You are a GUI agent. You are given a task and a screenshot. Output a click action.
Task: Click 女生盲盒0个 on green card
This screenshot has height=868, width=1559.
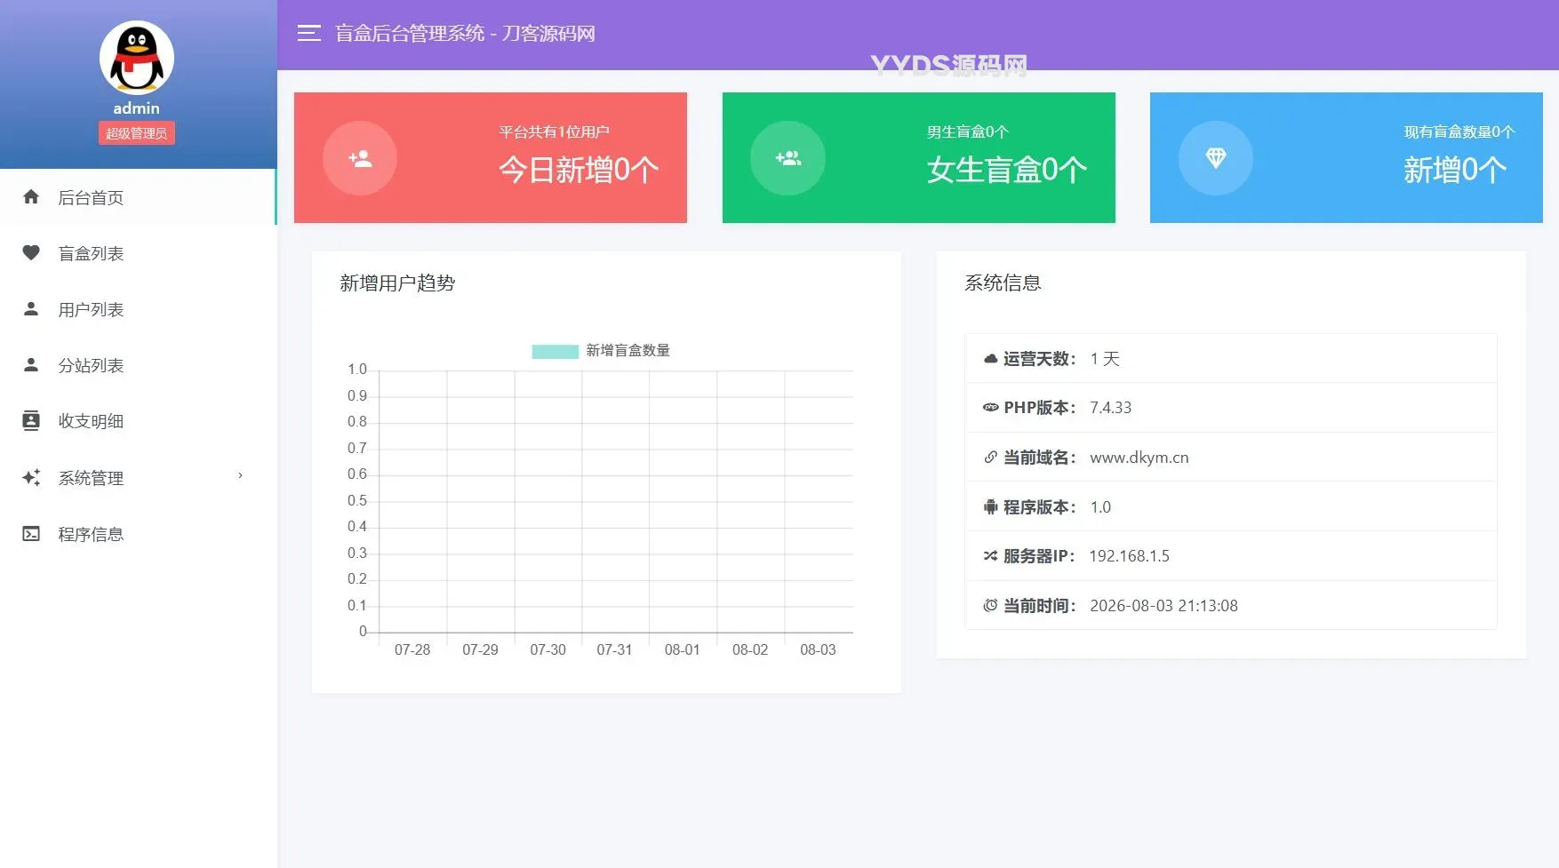point(1007,170)
